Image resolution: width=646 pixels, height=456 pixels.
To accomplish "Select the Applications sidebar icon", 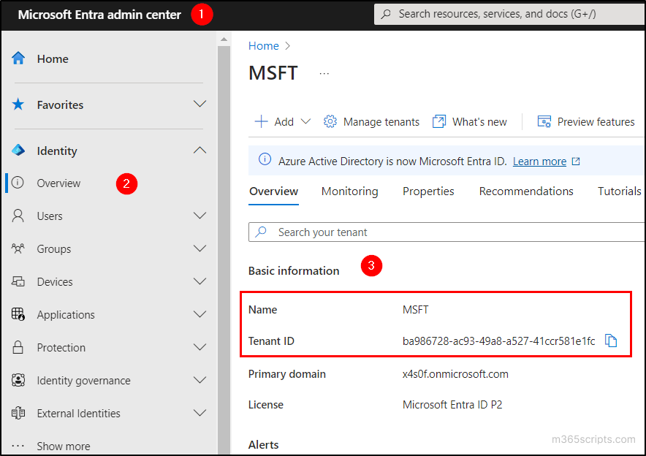I will coord(18,314).
